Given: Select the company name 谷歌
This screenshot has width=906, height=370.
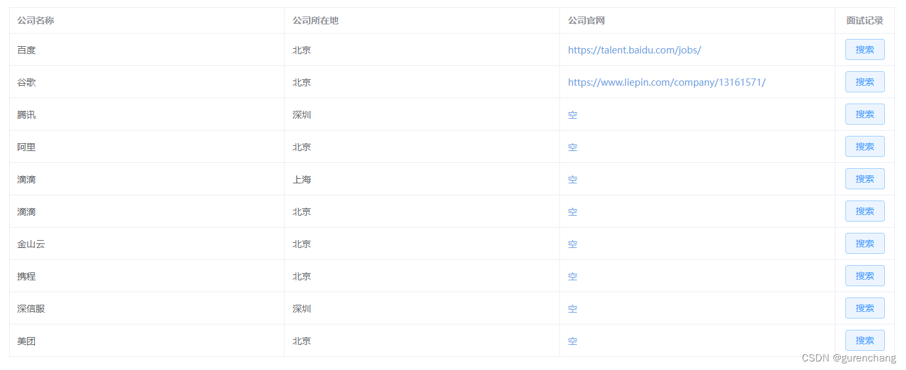Looking at the screenshot, I should pyautogui.click(x=26, y=82).
